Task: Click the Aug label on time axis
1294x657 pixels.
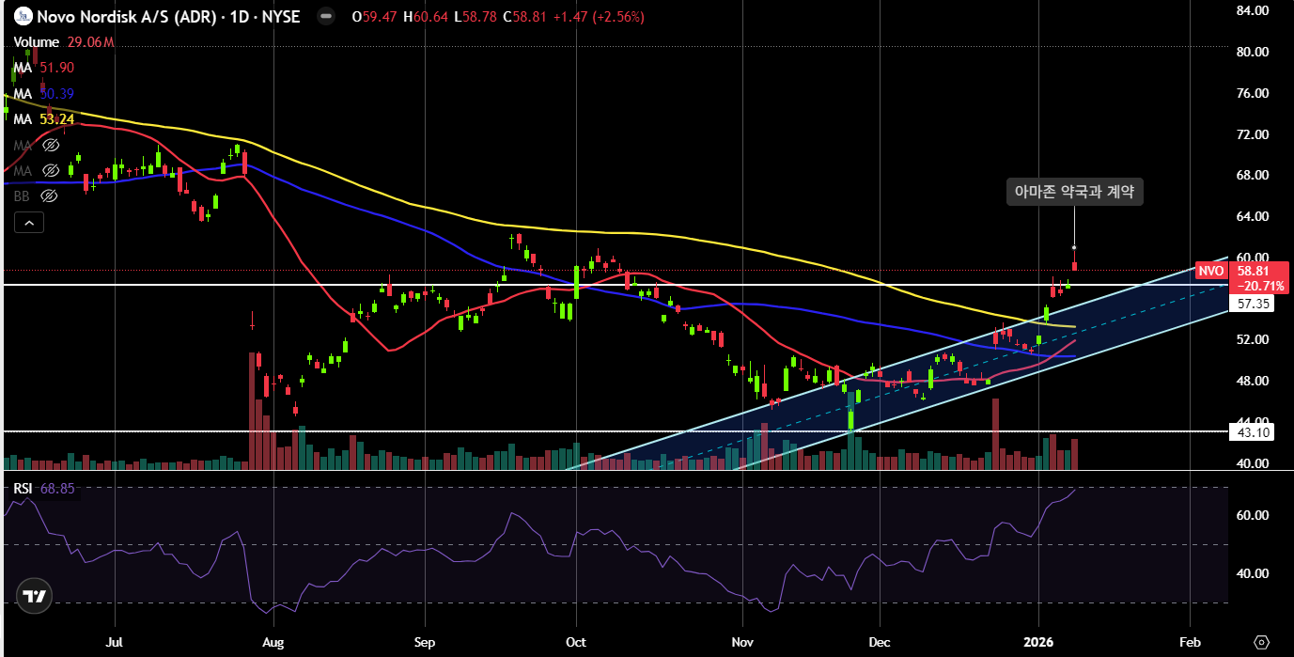Action: pyautogui.click(x=273, y=643)
